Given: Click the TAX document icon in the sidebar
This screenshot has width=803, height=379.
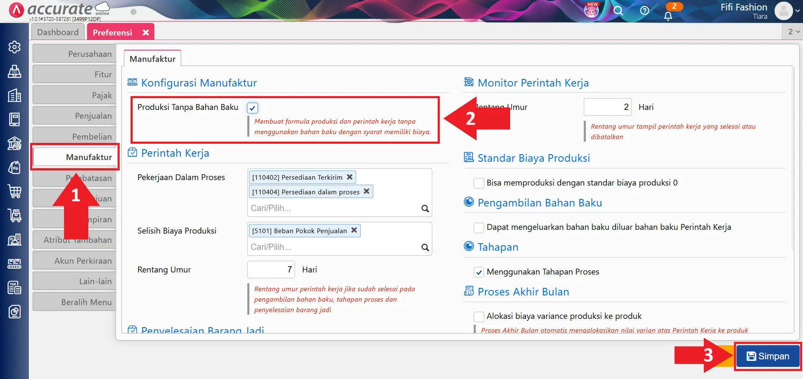Looking at the screenshot, I should coord(14,287).
